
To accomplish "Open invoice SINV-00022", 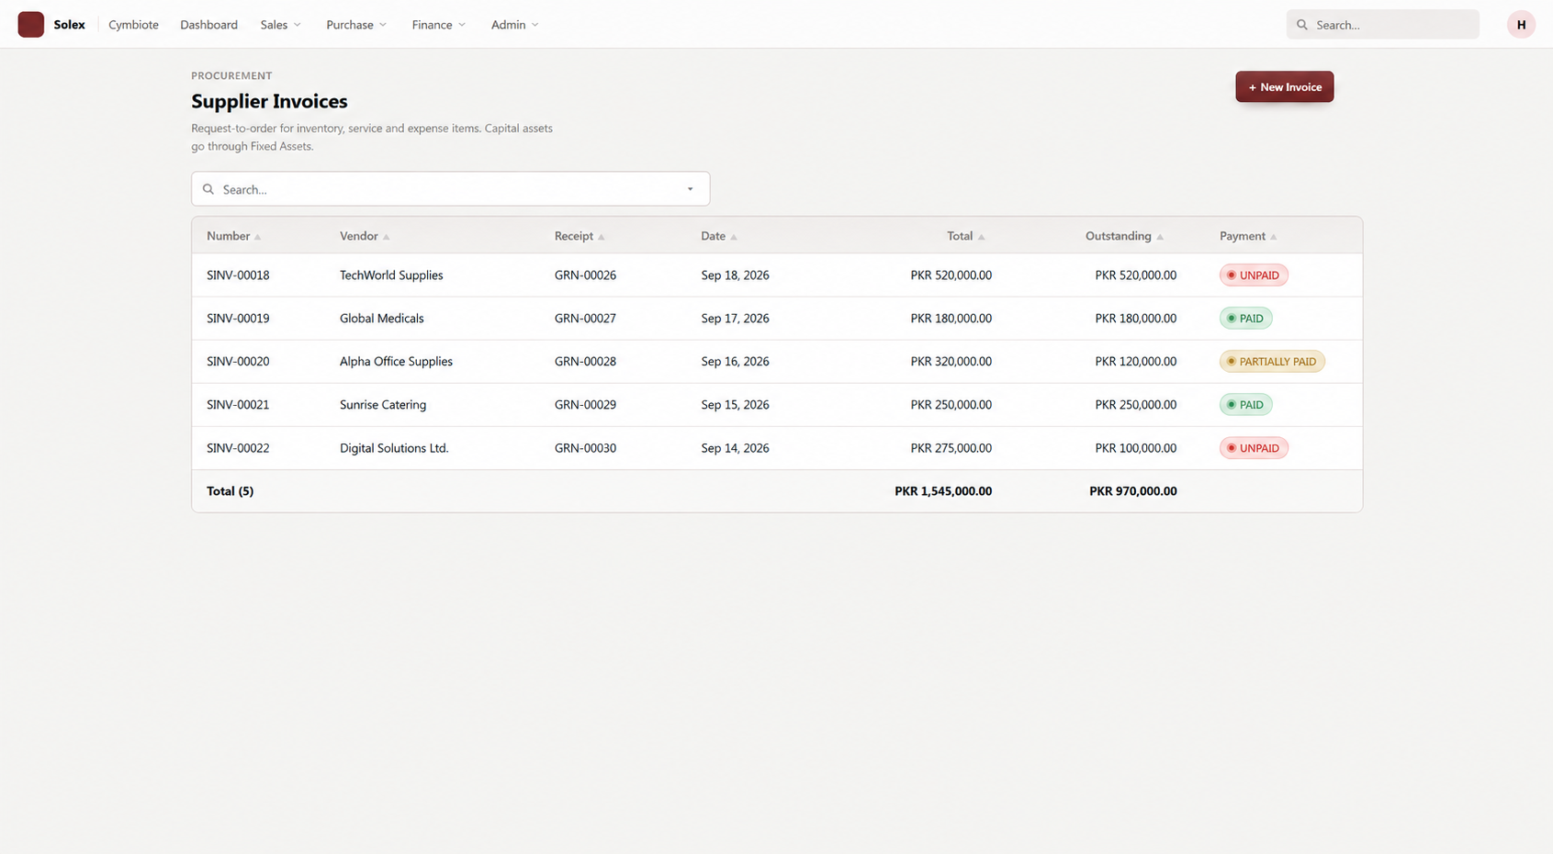I will (x=238, y=448).
